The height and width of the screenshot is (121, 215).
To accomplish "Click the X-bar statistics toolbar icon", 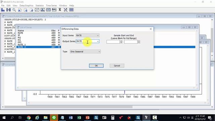I will 60,10.
